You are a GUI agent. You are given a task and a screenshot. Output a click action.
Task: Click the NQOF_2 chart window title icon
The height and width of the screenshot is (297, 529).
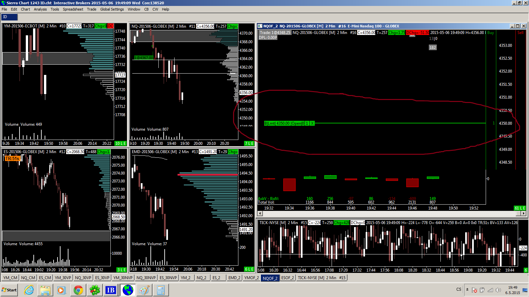pyautogui.click(x=260, y=26)
